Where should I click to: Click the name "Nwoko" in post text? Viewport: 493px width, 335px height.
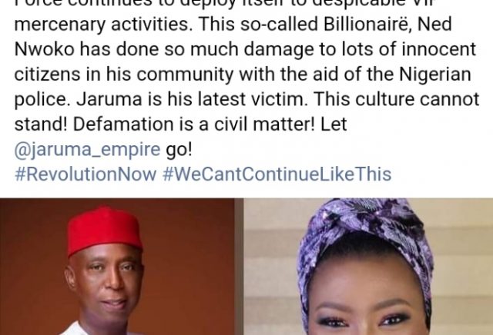[45, 50]
